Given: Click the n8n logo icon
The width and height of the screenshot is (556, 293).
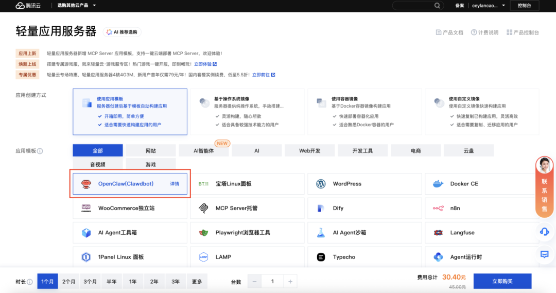Looking at the screenshot, I should tap(438, 208).
